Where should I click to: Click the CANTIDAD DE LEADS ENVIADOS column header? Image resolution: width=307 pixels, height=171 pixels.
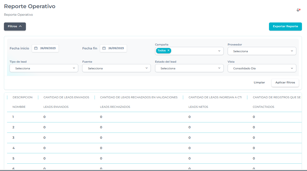click(66, 97)
